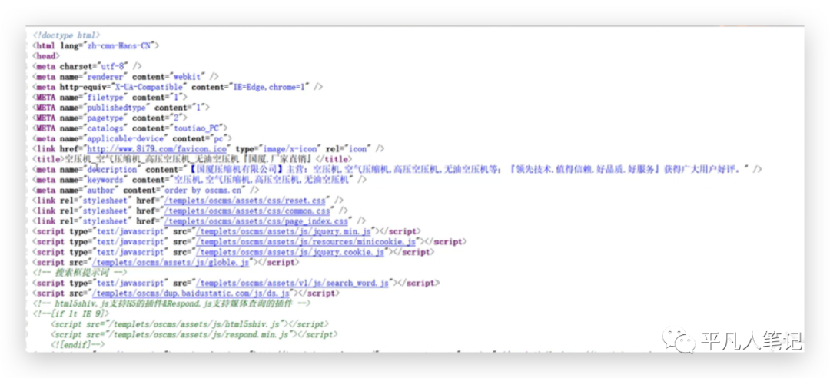Viewport: 830px width, 378px height.
Task: Open the reset.css stylesheet link
Action: (245, 201)
